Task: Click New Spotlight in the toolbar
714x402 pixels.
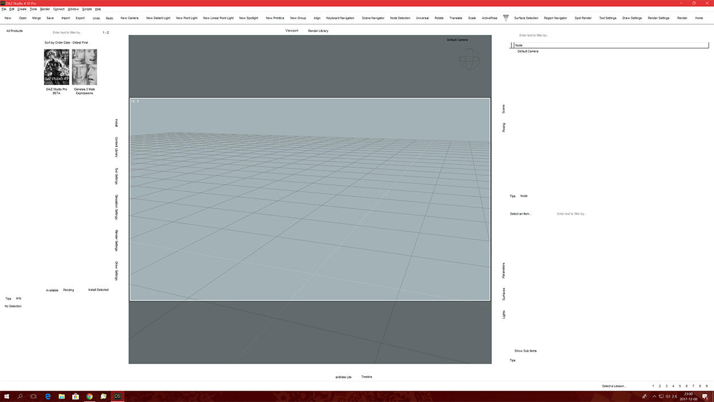Action: pos(249,18)
